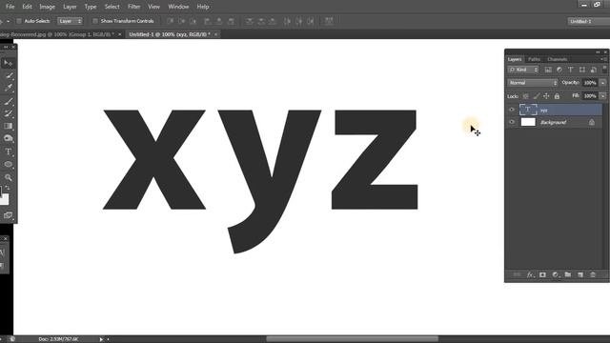Click the background color swatch

click(x=5, y=200)
